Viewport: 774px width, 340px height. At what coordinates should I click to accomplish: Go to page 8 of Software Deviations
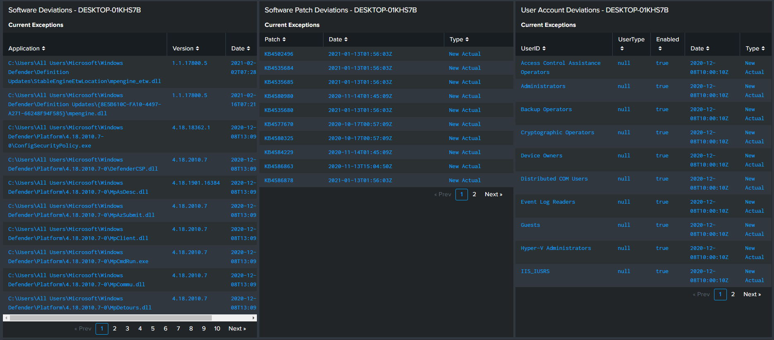coord(191,328)
